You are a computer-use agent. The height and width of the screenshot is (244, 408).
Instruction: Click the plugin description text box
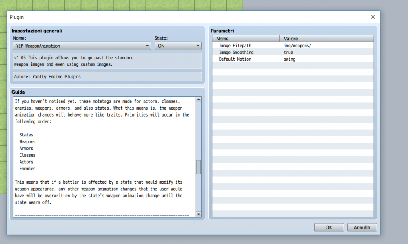tap(107, 61)
